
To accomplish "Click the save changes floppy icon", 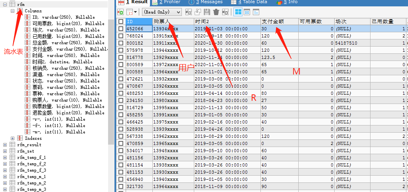I will pyautogui.click(x=207, y=12).
